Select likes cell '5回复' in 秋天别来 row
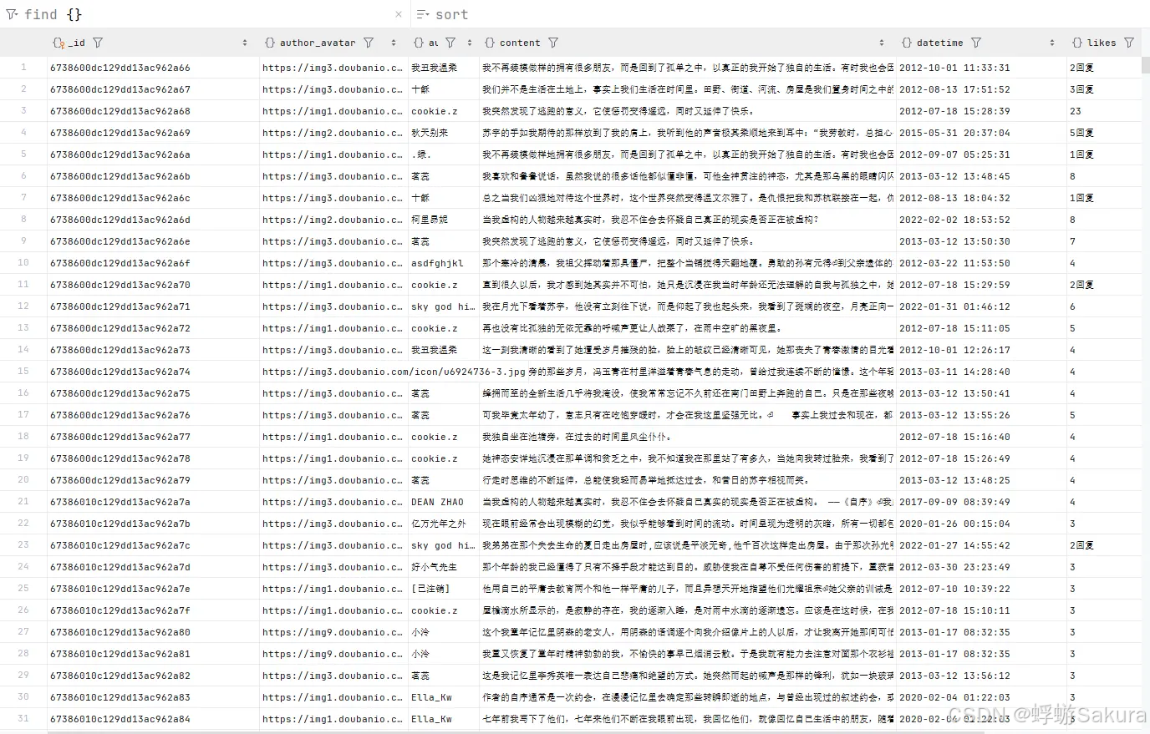Viewport: 1150px width, 734px height. tap(1104, 133)
